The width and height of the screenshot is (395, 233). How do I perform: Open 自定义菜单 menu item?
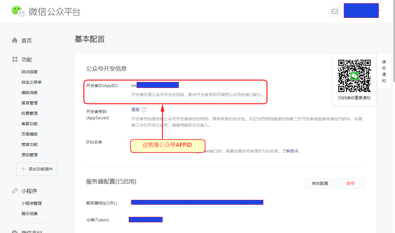point(32,82)
